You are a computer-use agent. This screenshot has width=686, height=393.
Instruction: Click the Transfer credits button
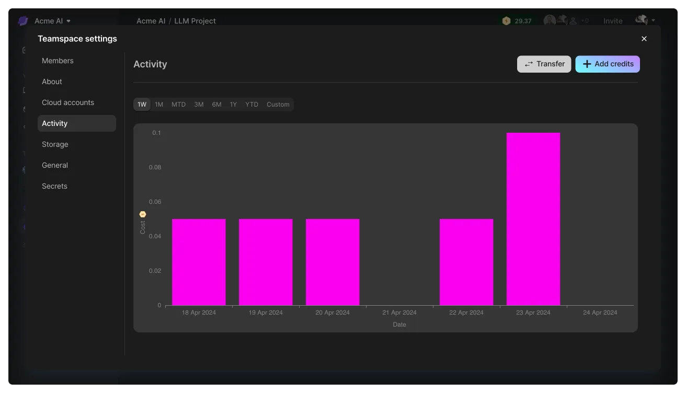(x=544, y=64)
